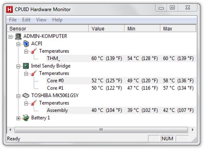
Task: Select the Battery 1 label
Action: click(x=41, y=118)
